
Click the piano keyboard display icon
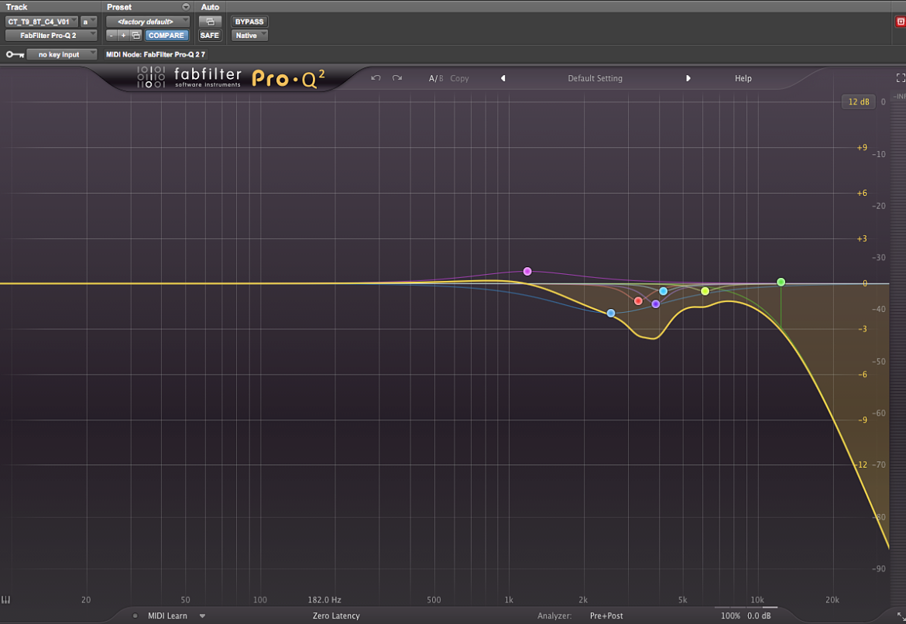click(x=5, y=600)
